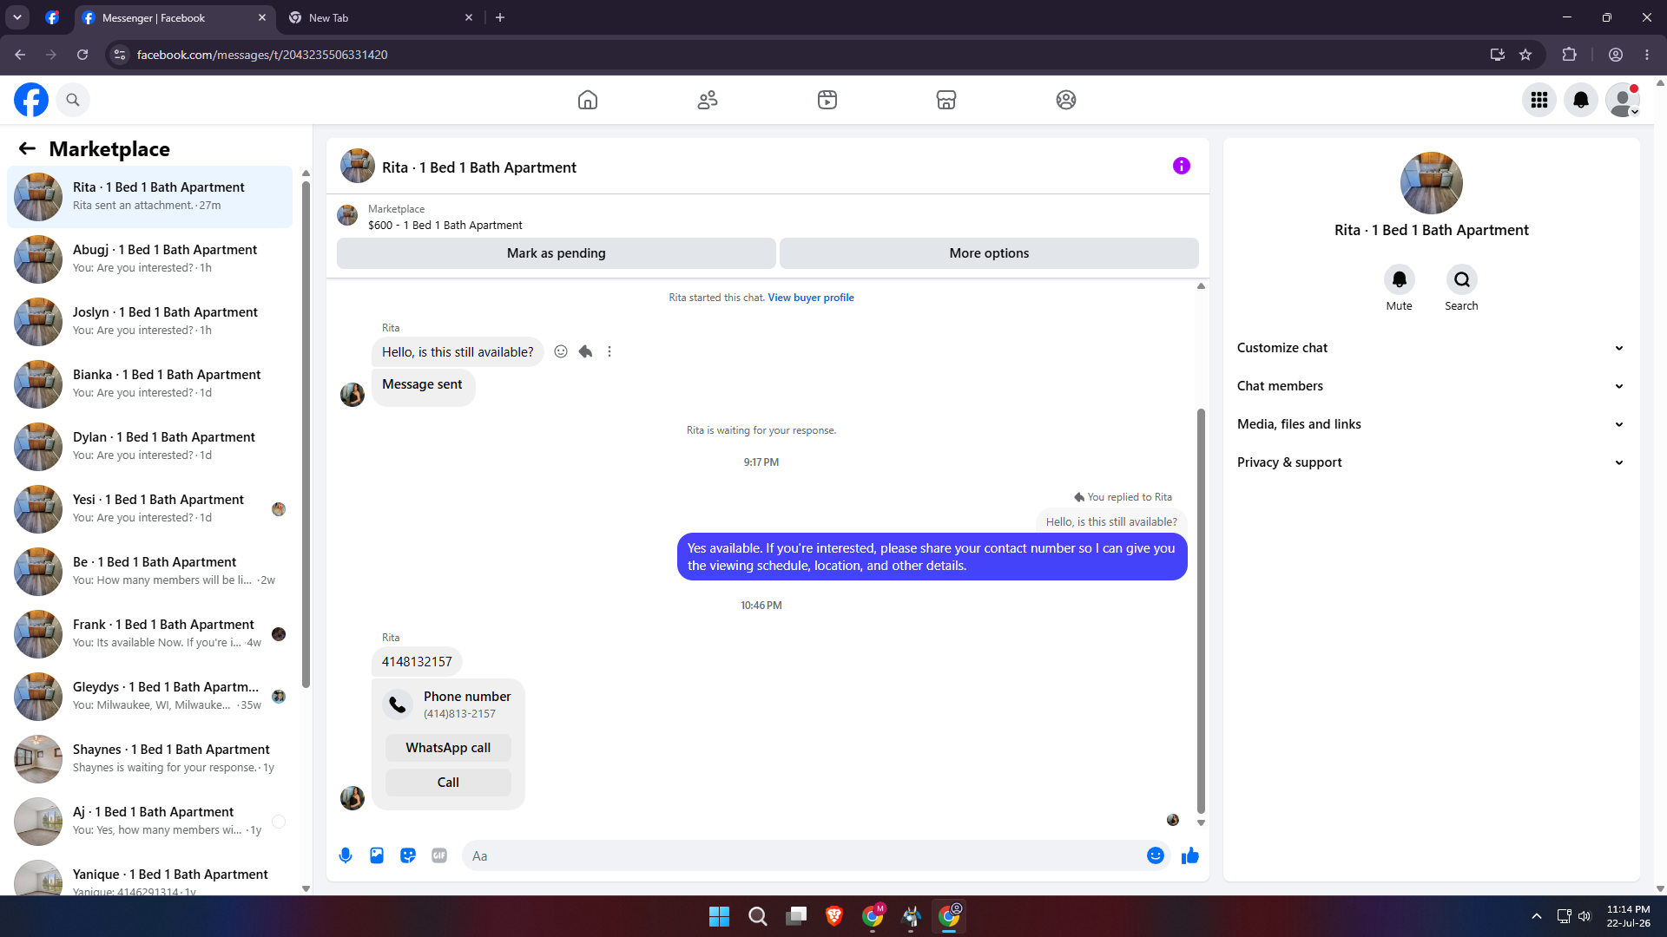Open the Friends icon in top navigation
The width and height of the screenshot is (1667, 937).
click(x=708, y=100)
